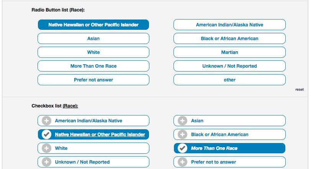Pick Black or African American radio option
311x169 pixels.
pos(229,38)
